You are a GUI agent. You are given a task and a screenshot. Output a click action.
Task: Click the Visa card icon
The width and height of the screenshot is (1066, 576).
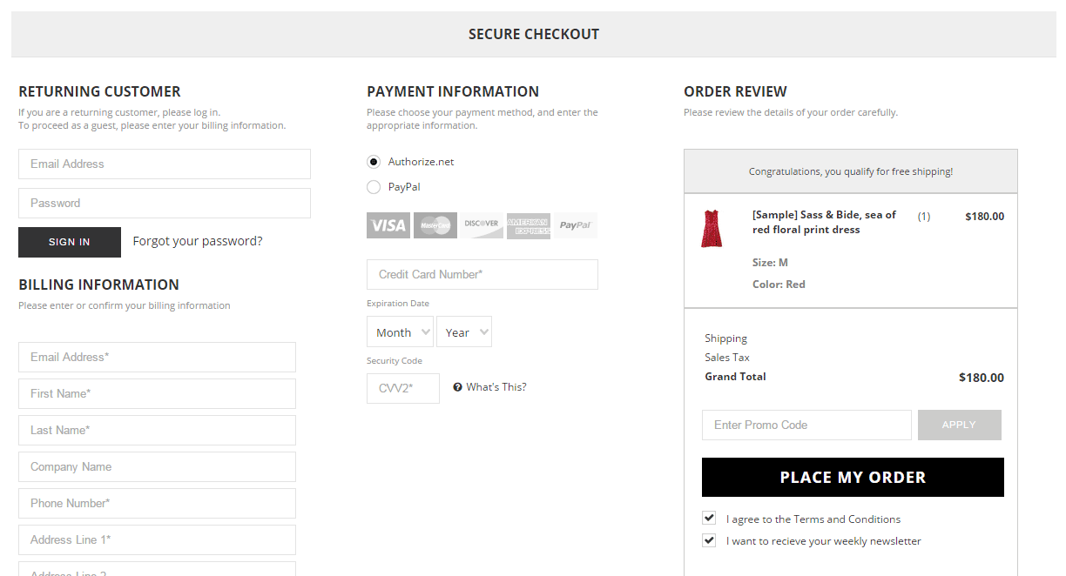[388, 225]
